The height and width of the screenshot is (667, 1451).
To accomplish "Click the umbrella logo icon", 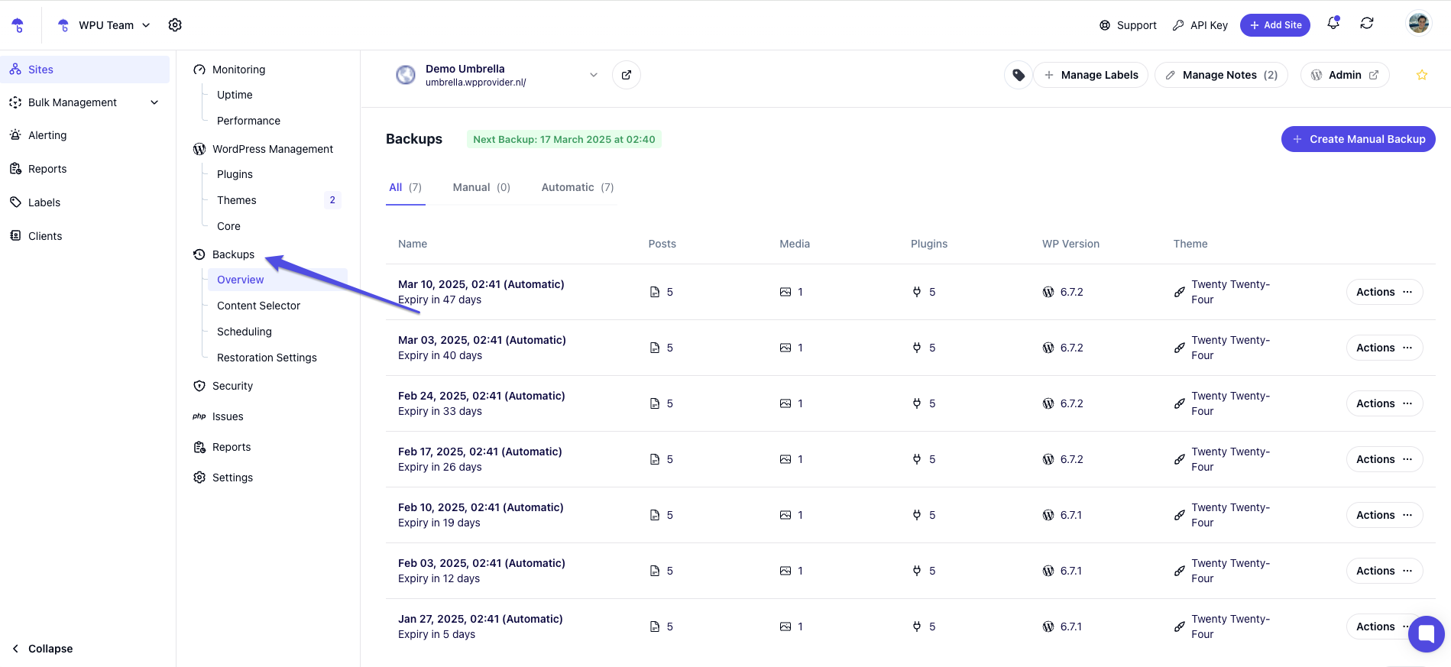I will click(18, 25).
